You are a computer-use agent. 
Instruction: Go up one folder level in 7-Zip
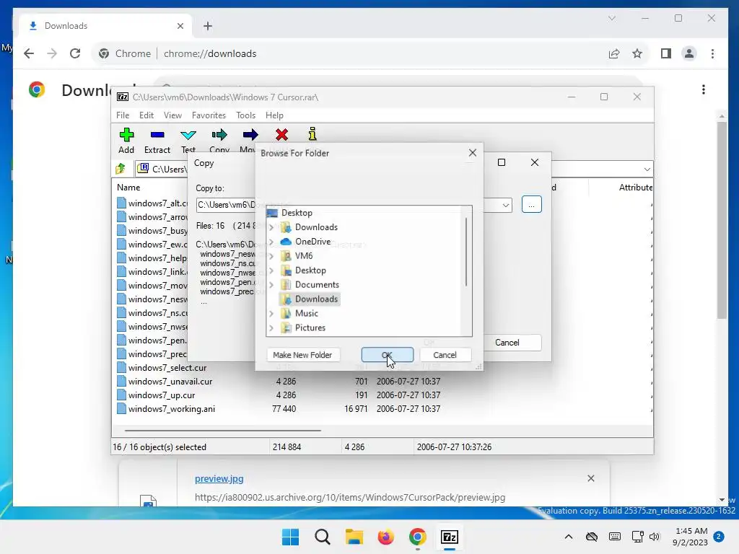pos(121,169)
